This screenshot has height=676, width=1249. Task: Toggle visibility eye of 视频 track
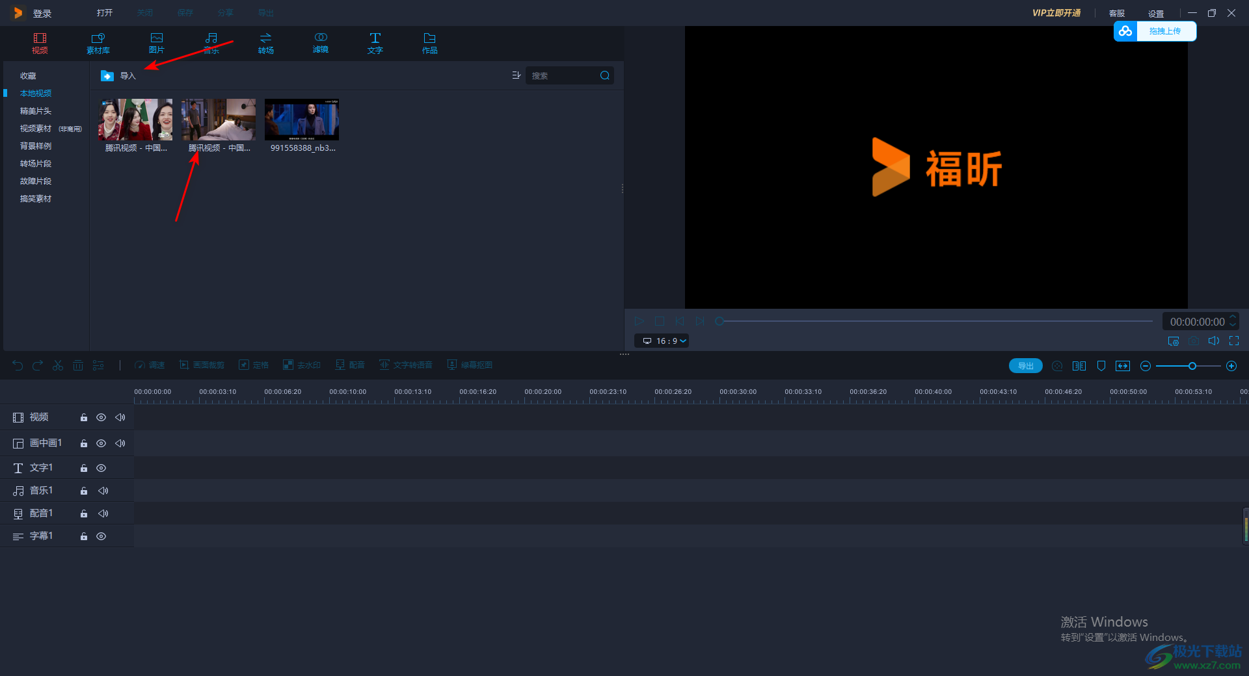point(101,417)
